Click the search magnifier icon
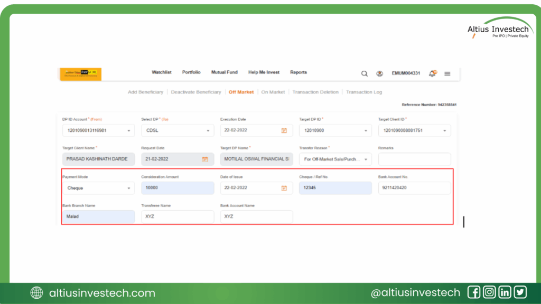This screenshot has height=304, width=541. click(364, 73)
